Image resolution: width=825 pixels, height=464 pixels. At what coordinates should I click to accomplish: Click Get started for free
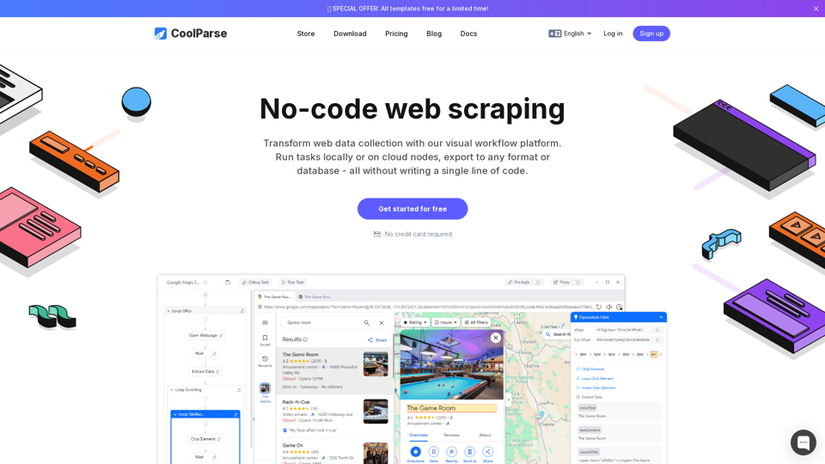(x=412, y=209)
